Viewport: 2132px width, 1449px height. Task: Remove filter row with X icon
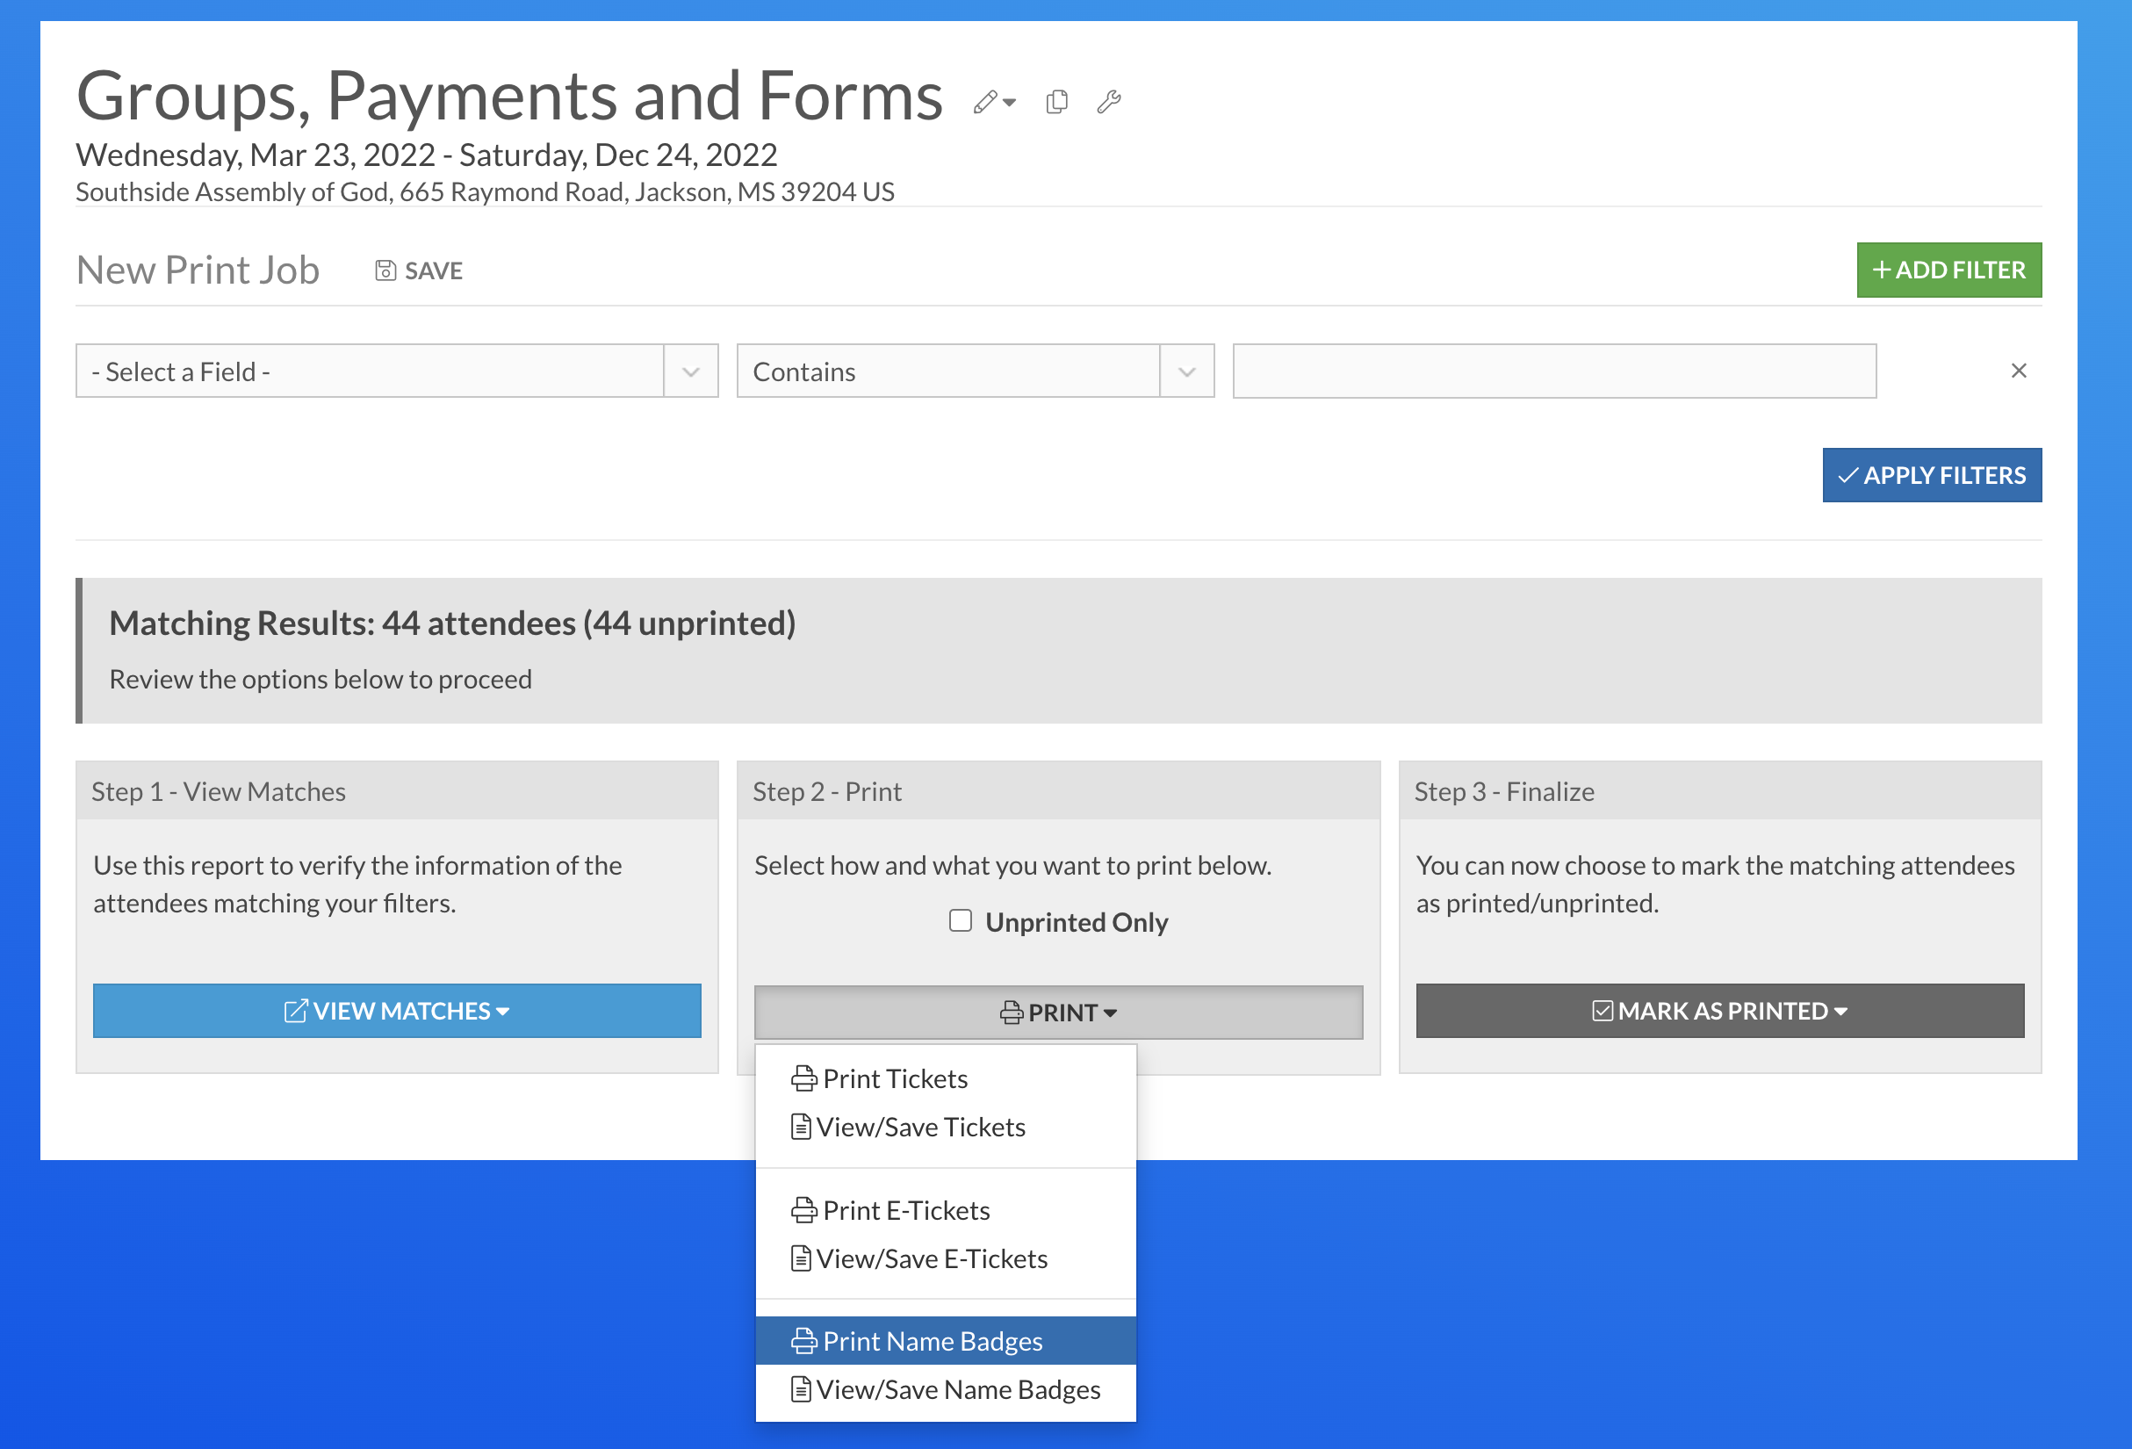tap(2018, 371)
